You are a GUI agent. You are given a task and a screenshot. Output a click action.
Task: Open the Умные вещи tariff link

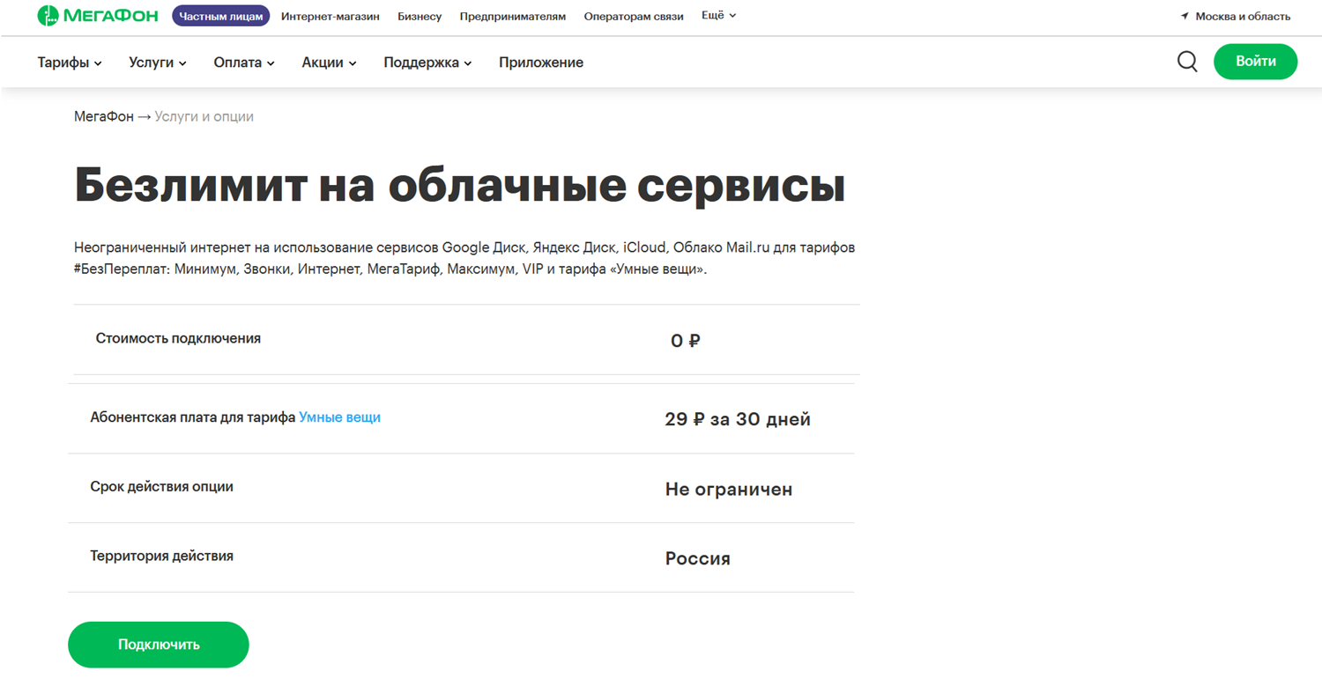339,417
